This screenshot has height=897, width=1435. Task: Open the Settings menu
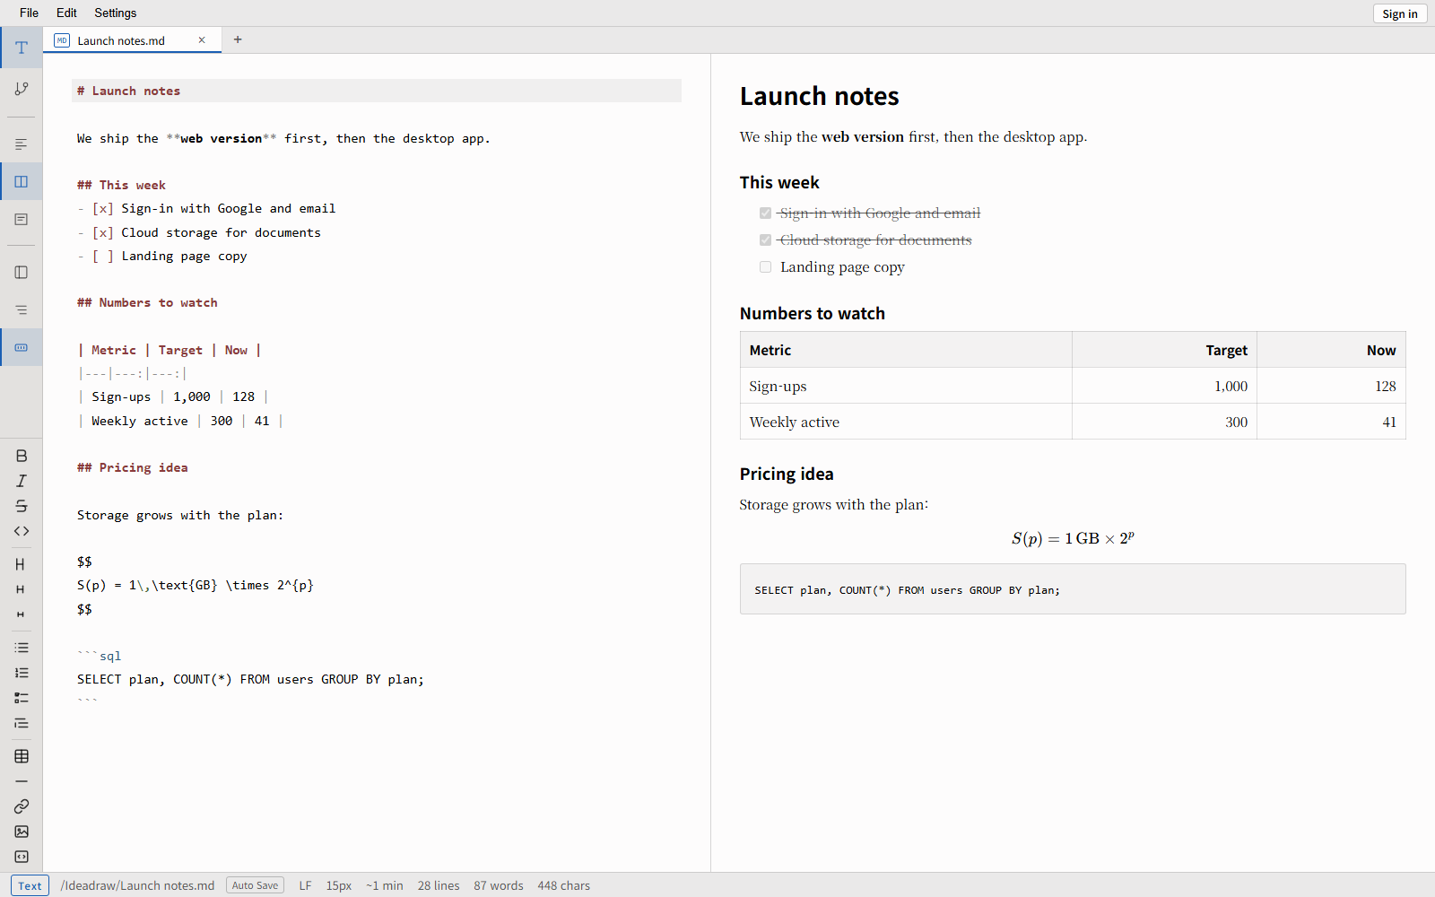(x=116, y=13)
